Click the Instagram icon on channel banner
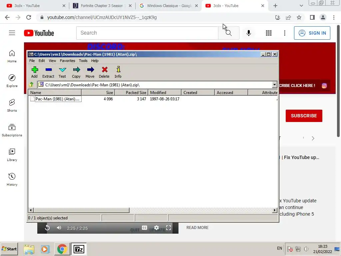 [x=324, y=86]
